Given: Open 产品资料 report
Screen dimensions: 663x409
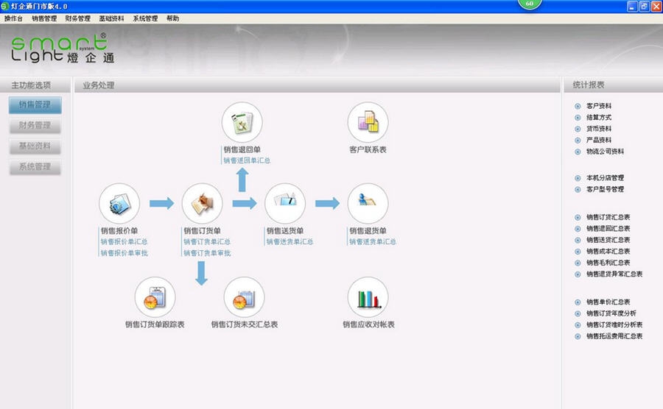Looking at the screenshot, I should (599, 140).
